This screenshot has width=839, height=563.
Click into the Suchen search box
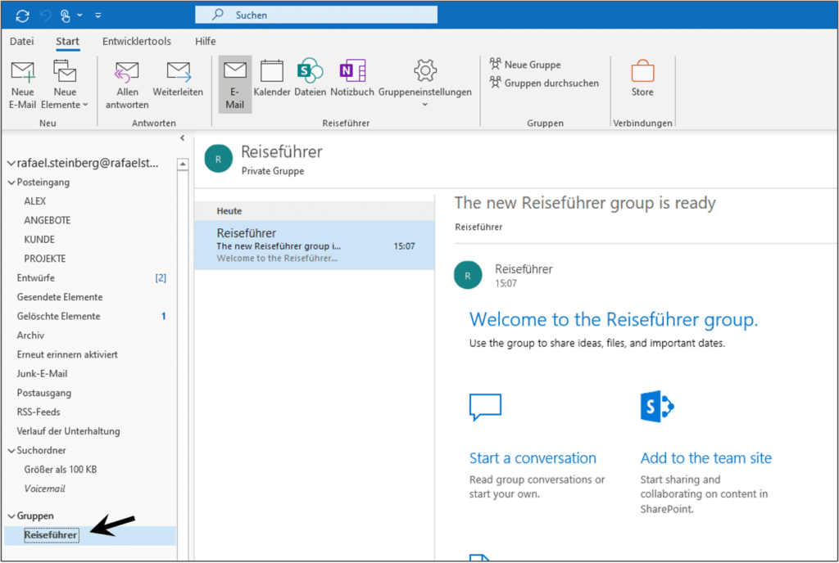pos(316,15)
